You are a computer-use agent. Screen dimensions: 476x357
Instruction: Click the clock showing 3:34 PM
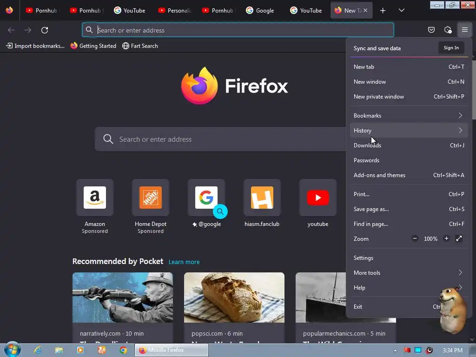point(452,350)
